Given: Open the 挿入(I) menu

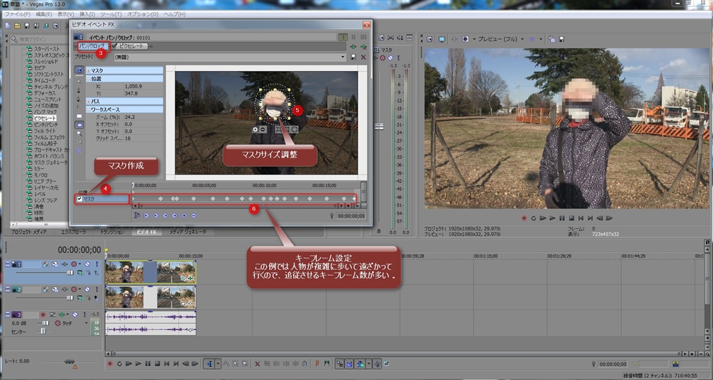Looking at the screenshot, I should (x=86, y=15).
